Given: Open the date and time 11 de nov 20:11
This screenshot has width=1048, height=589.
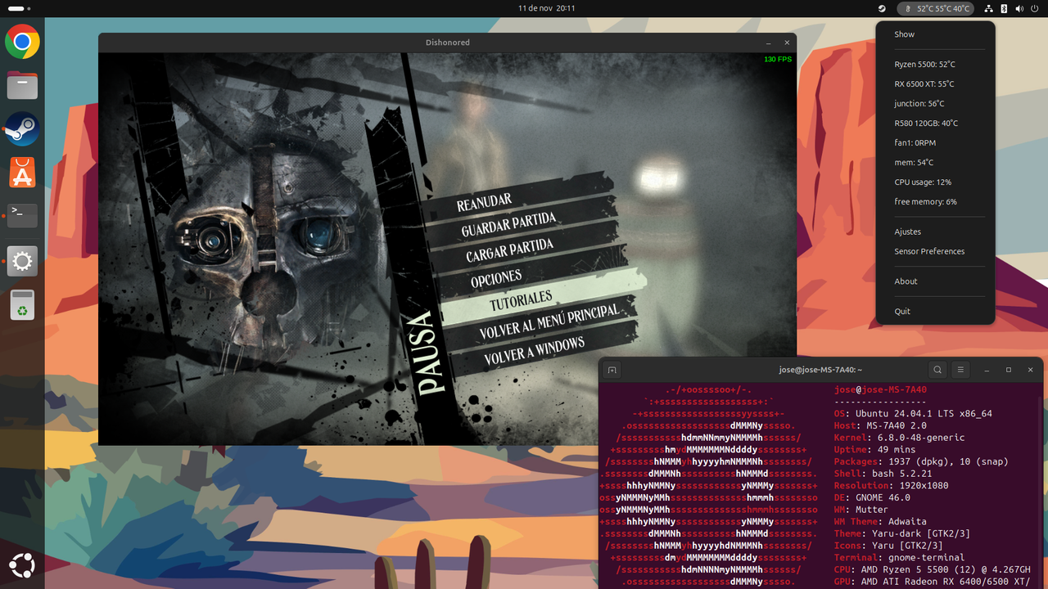Looking at the screenshot, I should 546,8.
